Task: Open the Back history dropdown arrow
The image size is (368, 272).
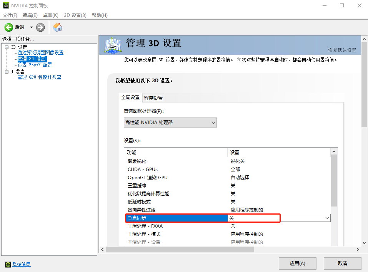Action: click(x=31, y=27)
